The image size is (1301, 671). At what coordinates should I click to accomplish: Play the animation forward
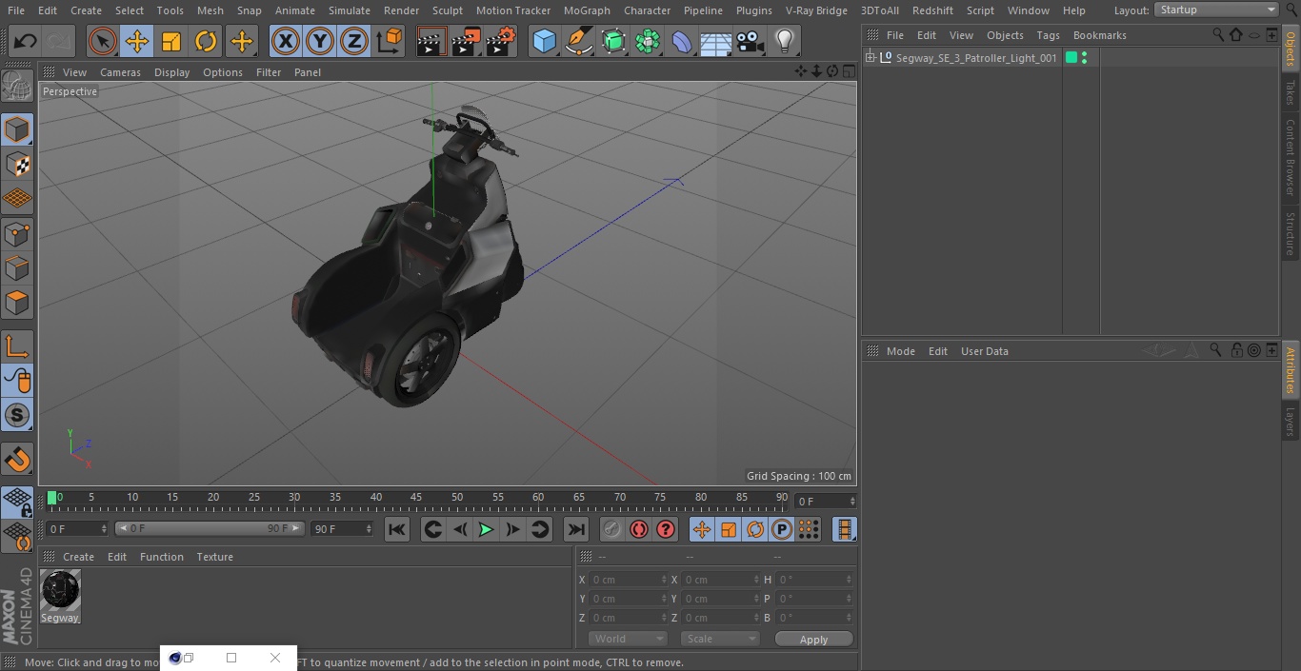point(486,529)
